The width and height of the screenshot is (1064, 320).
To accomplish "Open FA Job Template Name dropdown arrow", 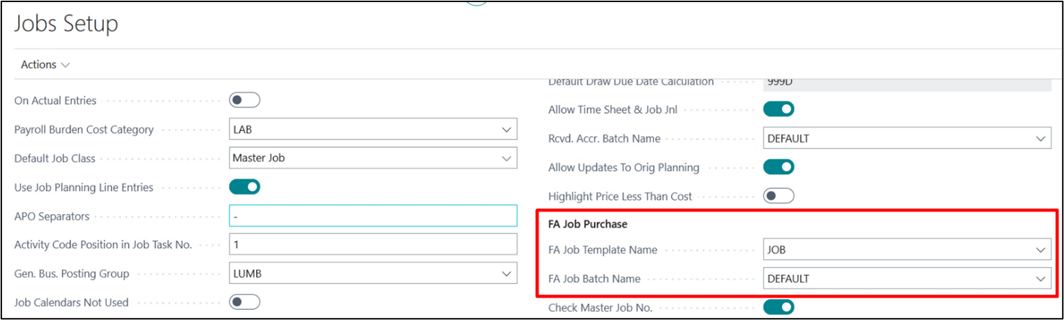I will tap(1040, 250).
